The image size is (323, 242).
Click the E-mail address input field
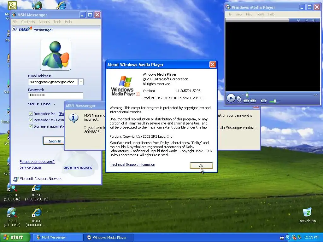(53, 82)
